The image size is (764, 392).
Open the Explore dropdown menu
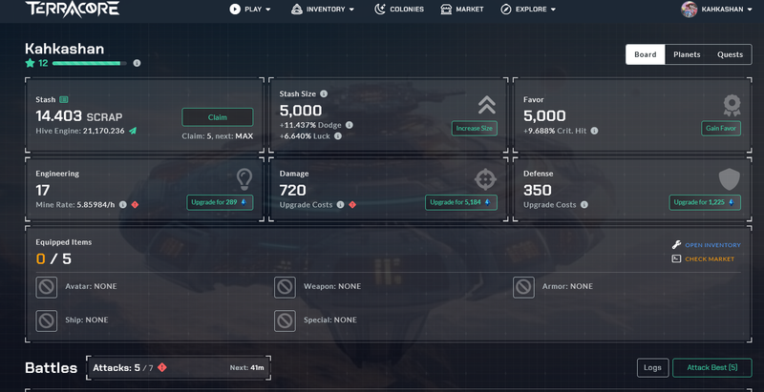[x=528, y=10]
